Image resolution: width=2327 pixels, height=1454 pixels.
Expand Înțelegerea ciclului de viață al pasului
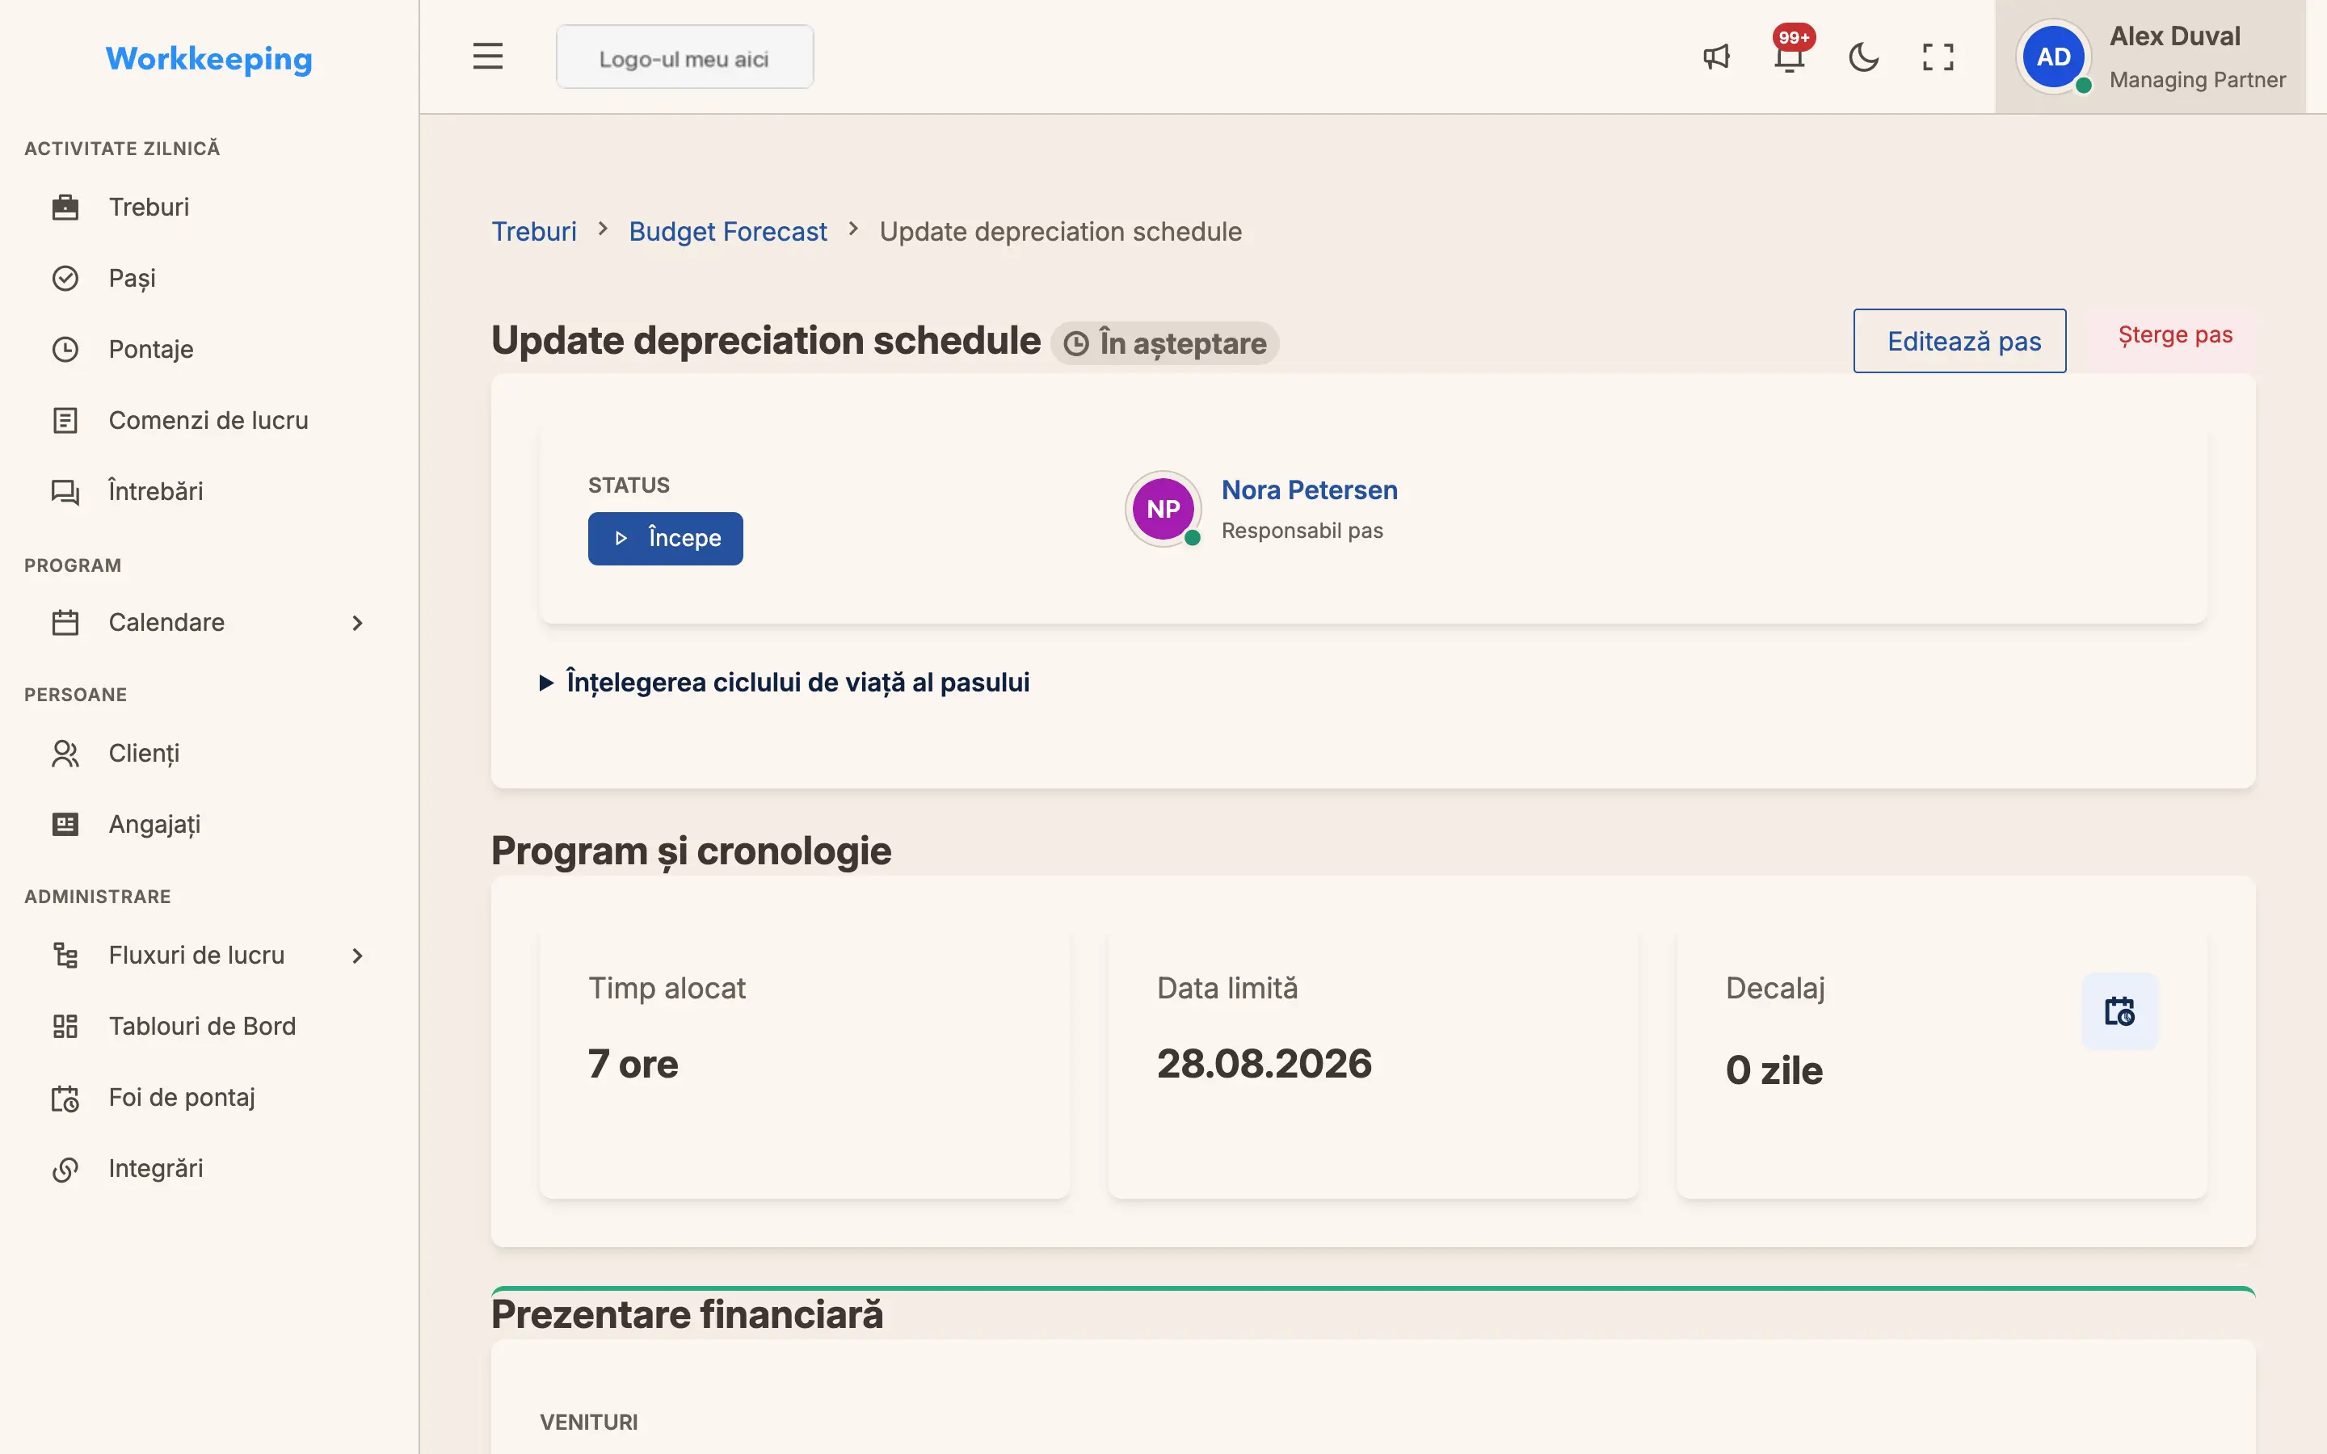785,682
